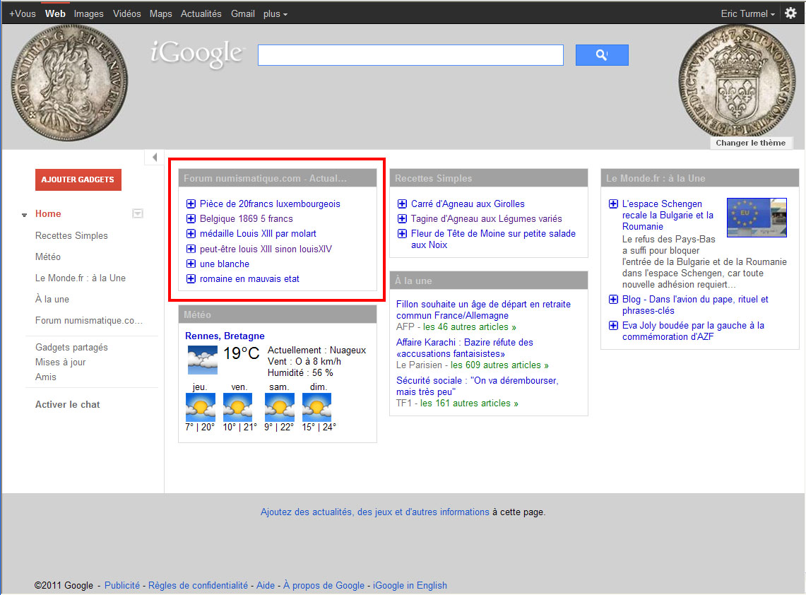
Task: Open les 46 autres articles link
Action: click(x=469, y=326)
